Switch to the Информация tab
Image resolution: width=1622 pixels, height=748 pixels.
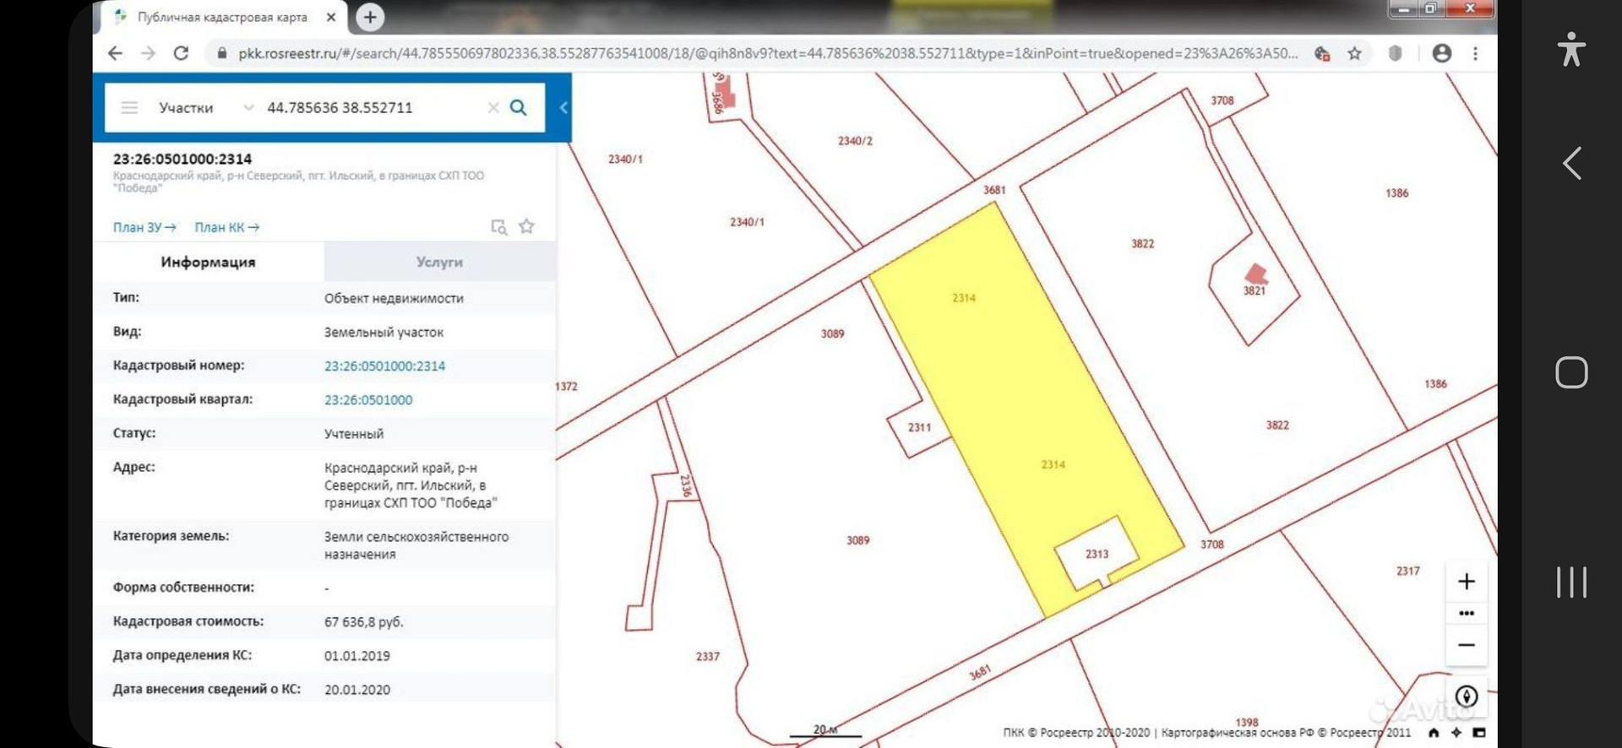pyautogui.click(x=208, y=262)
